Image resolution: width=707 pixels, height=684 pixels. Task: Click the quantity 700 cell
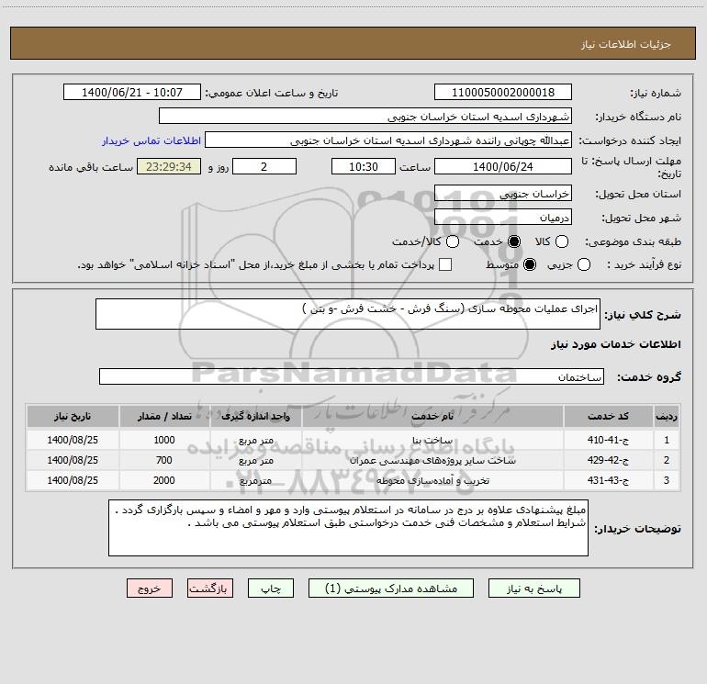(164, 460)
